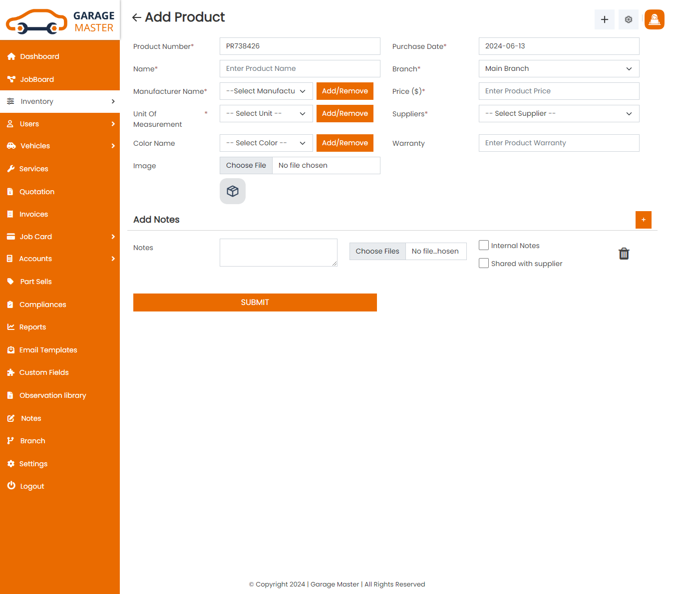Enable the Internal Notes checkbox

click(483, 245)
